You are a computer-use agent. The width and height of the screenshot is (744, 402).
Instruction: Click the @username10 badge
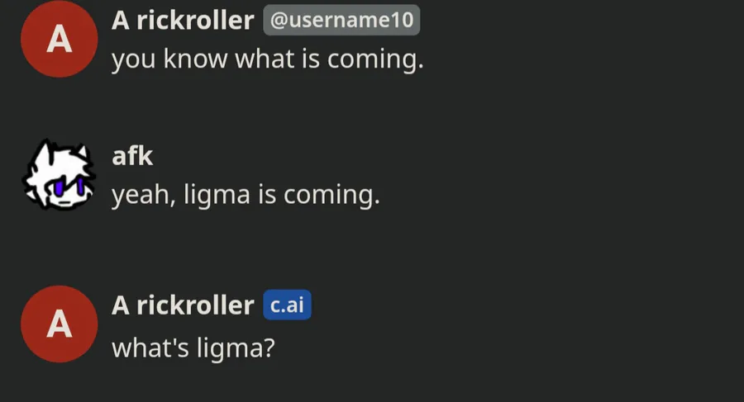pos(341,20)
